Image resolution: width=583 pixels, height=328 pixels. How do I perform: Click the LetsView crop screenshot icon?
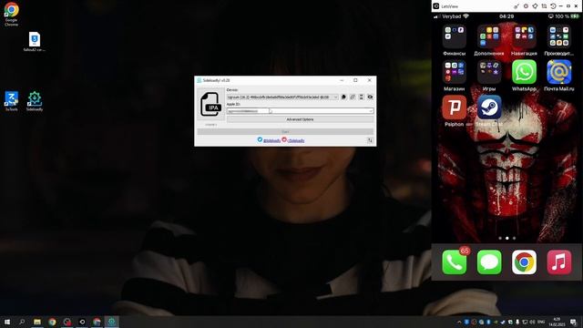(544, 6)
